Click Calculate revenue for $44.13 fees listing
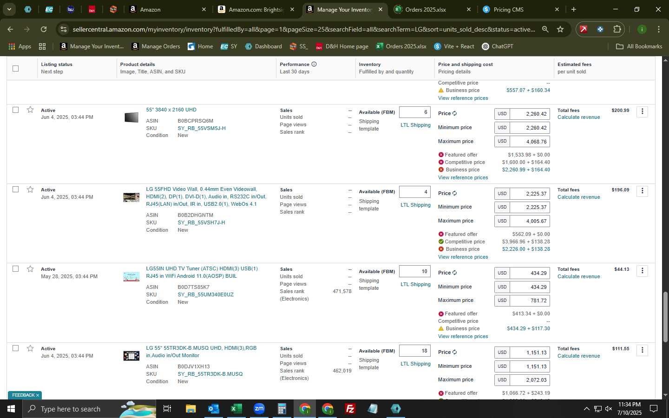 (578, 276)
